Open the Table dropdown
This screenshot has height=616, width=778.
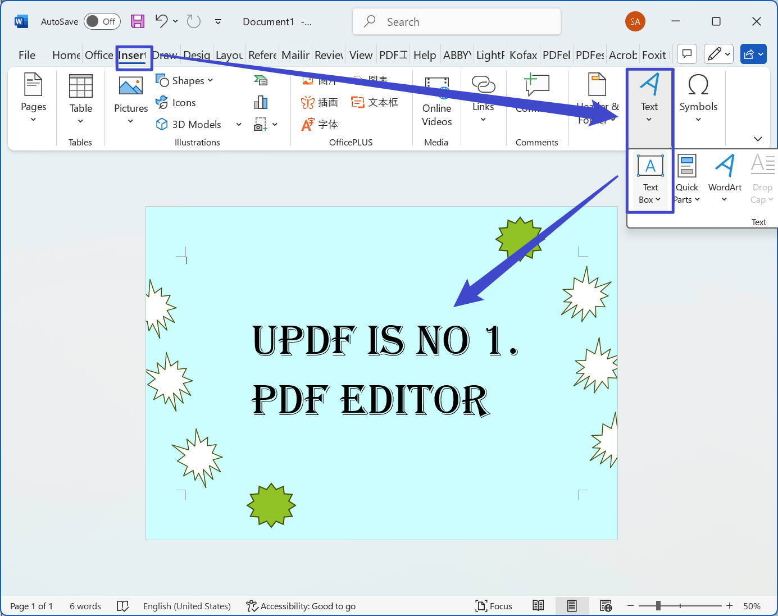81,99
